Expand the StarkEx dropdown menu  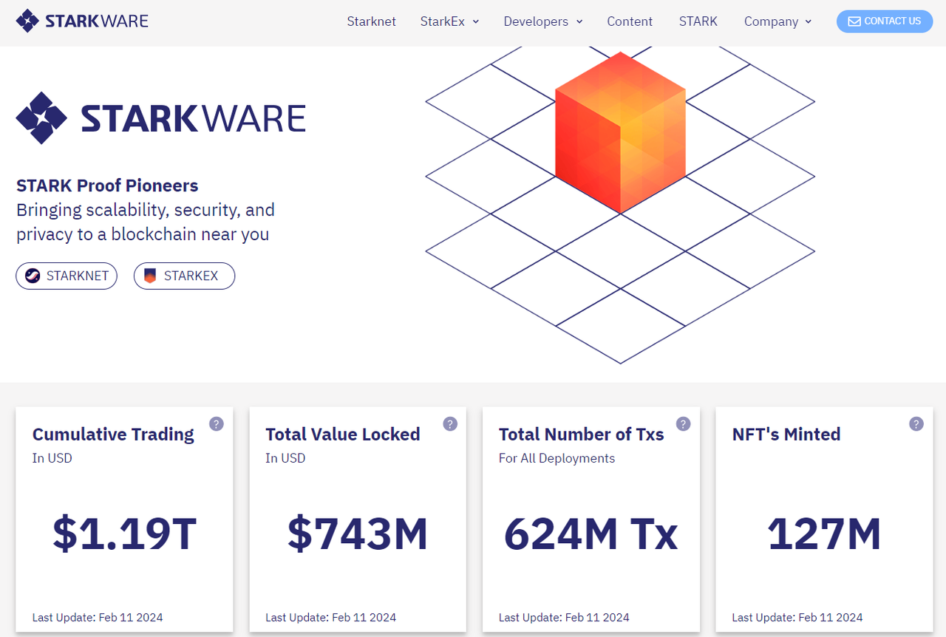[x=449, y=21]
